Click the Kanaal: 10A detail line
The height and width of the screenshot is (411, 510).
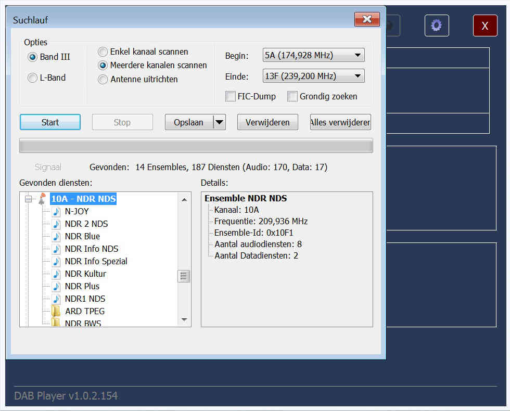pos(236,210)
